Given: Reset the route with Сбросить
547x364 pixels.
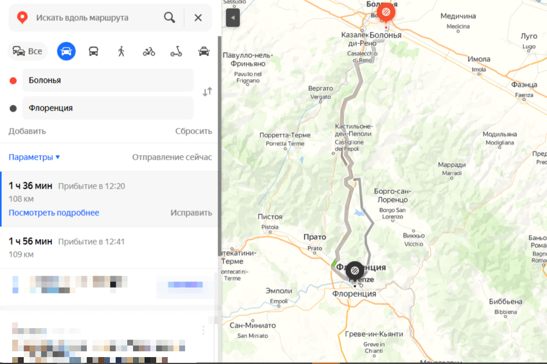Looking at the screenshot, I should click(193, 131).
